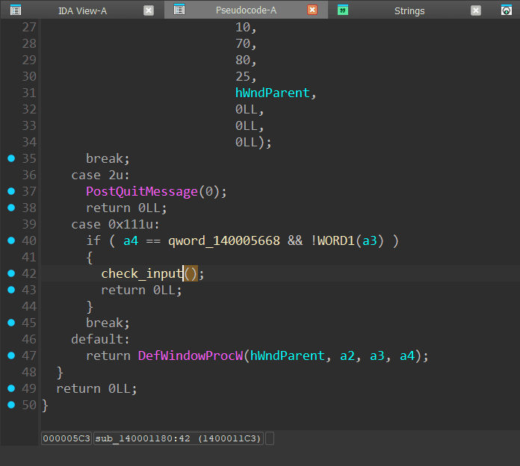Close the Strings tab
Screen dimensions: 520x466
click(x=476, y=10)
